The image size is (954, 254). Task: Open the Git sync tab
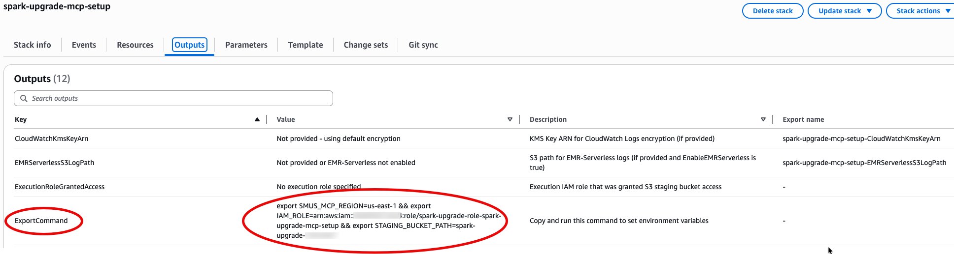pyautogui.click(x=423, y=45)
